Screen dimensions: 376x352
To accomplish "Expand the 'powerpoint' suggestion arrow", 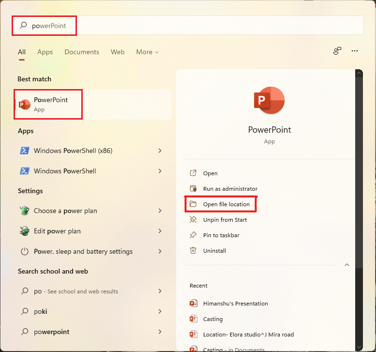I will (x=160, y=332).
